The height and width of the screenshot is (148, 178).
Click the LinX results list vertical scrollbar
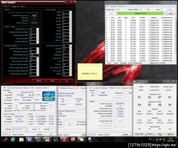coord(175,39)
